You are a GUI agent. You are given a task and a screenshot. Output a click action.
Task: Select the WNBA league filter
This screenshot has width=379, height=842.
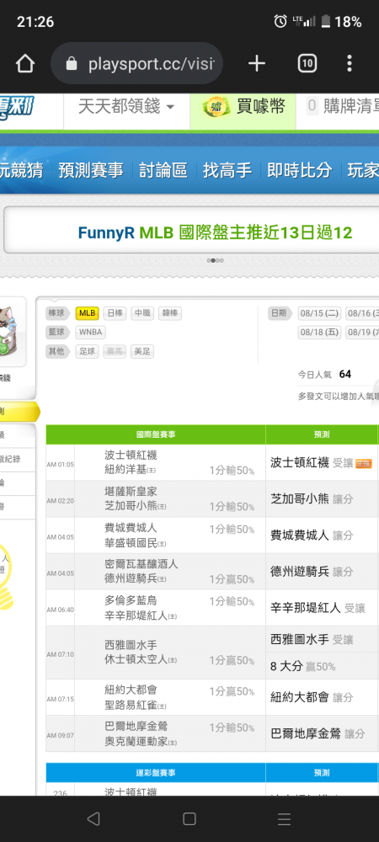point(90,332)
